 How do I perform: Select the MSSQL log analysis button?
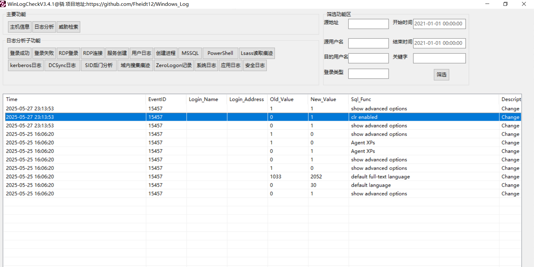[x=190, y=53]
